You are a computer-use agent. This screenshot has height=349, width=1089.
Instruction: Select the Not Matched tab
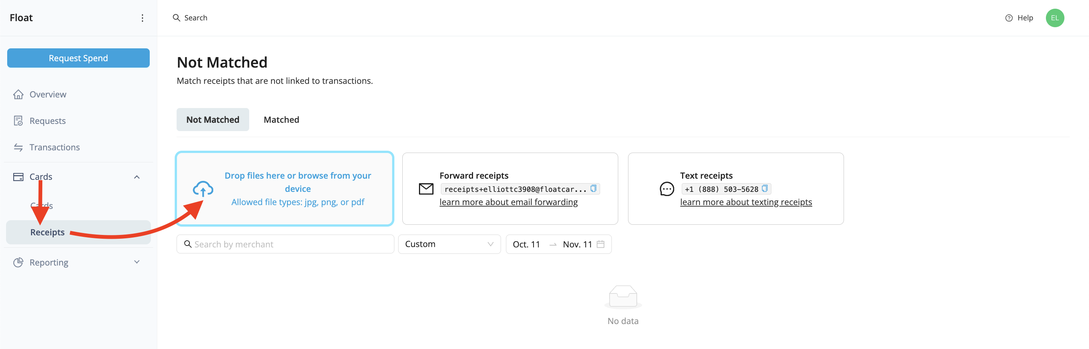click(213, 120)
